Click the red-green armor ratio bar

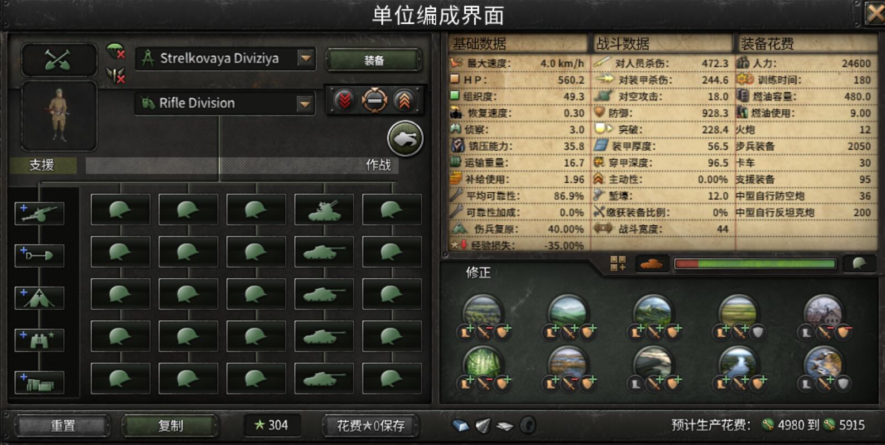click(755, 264)
